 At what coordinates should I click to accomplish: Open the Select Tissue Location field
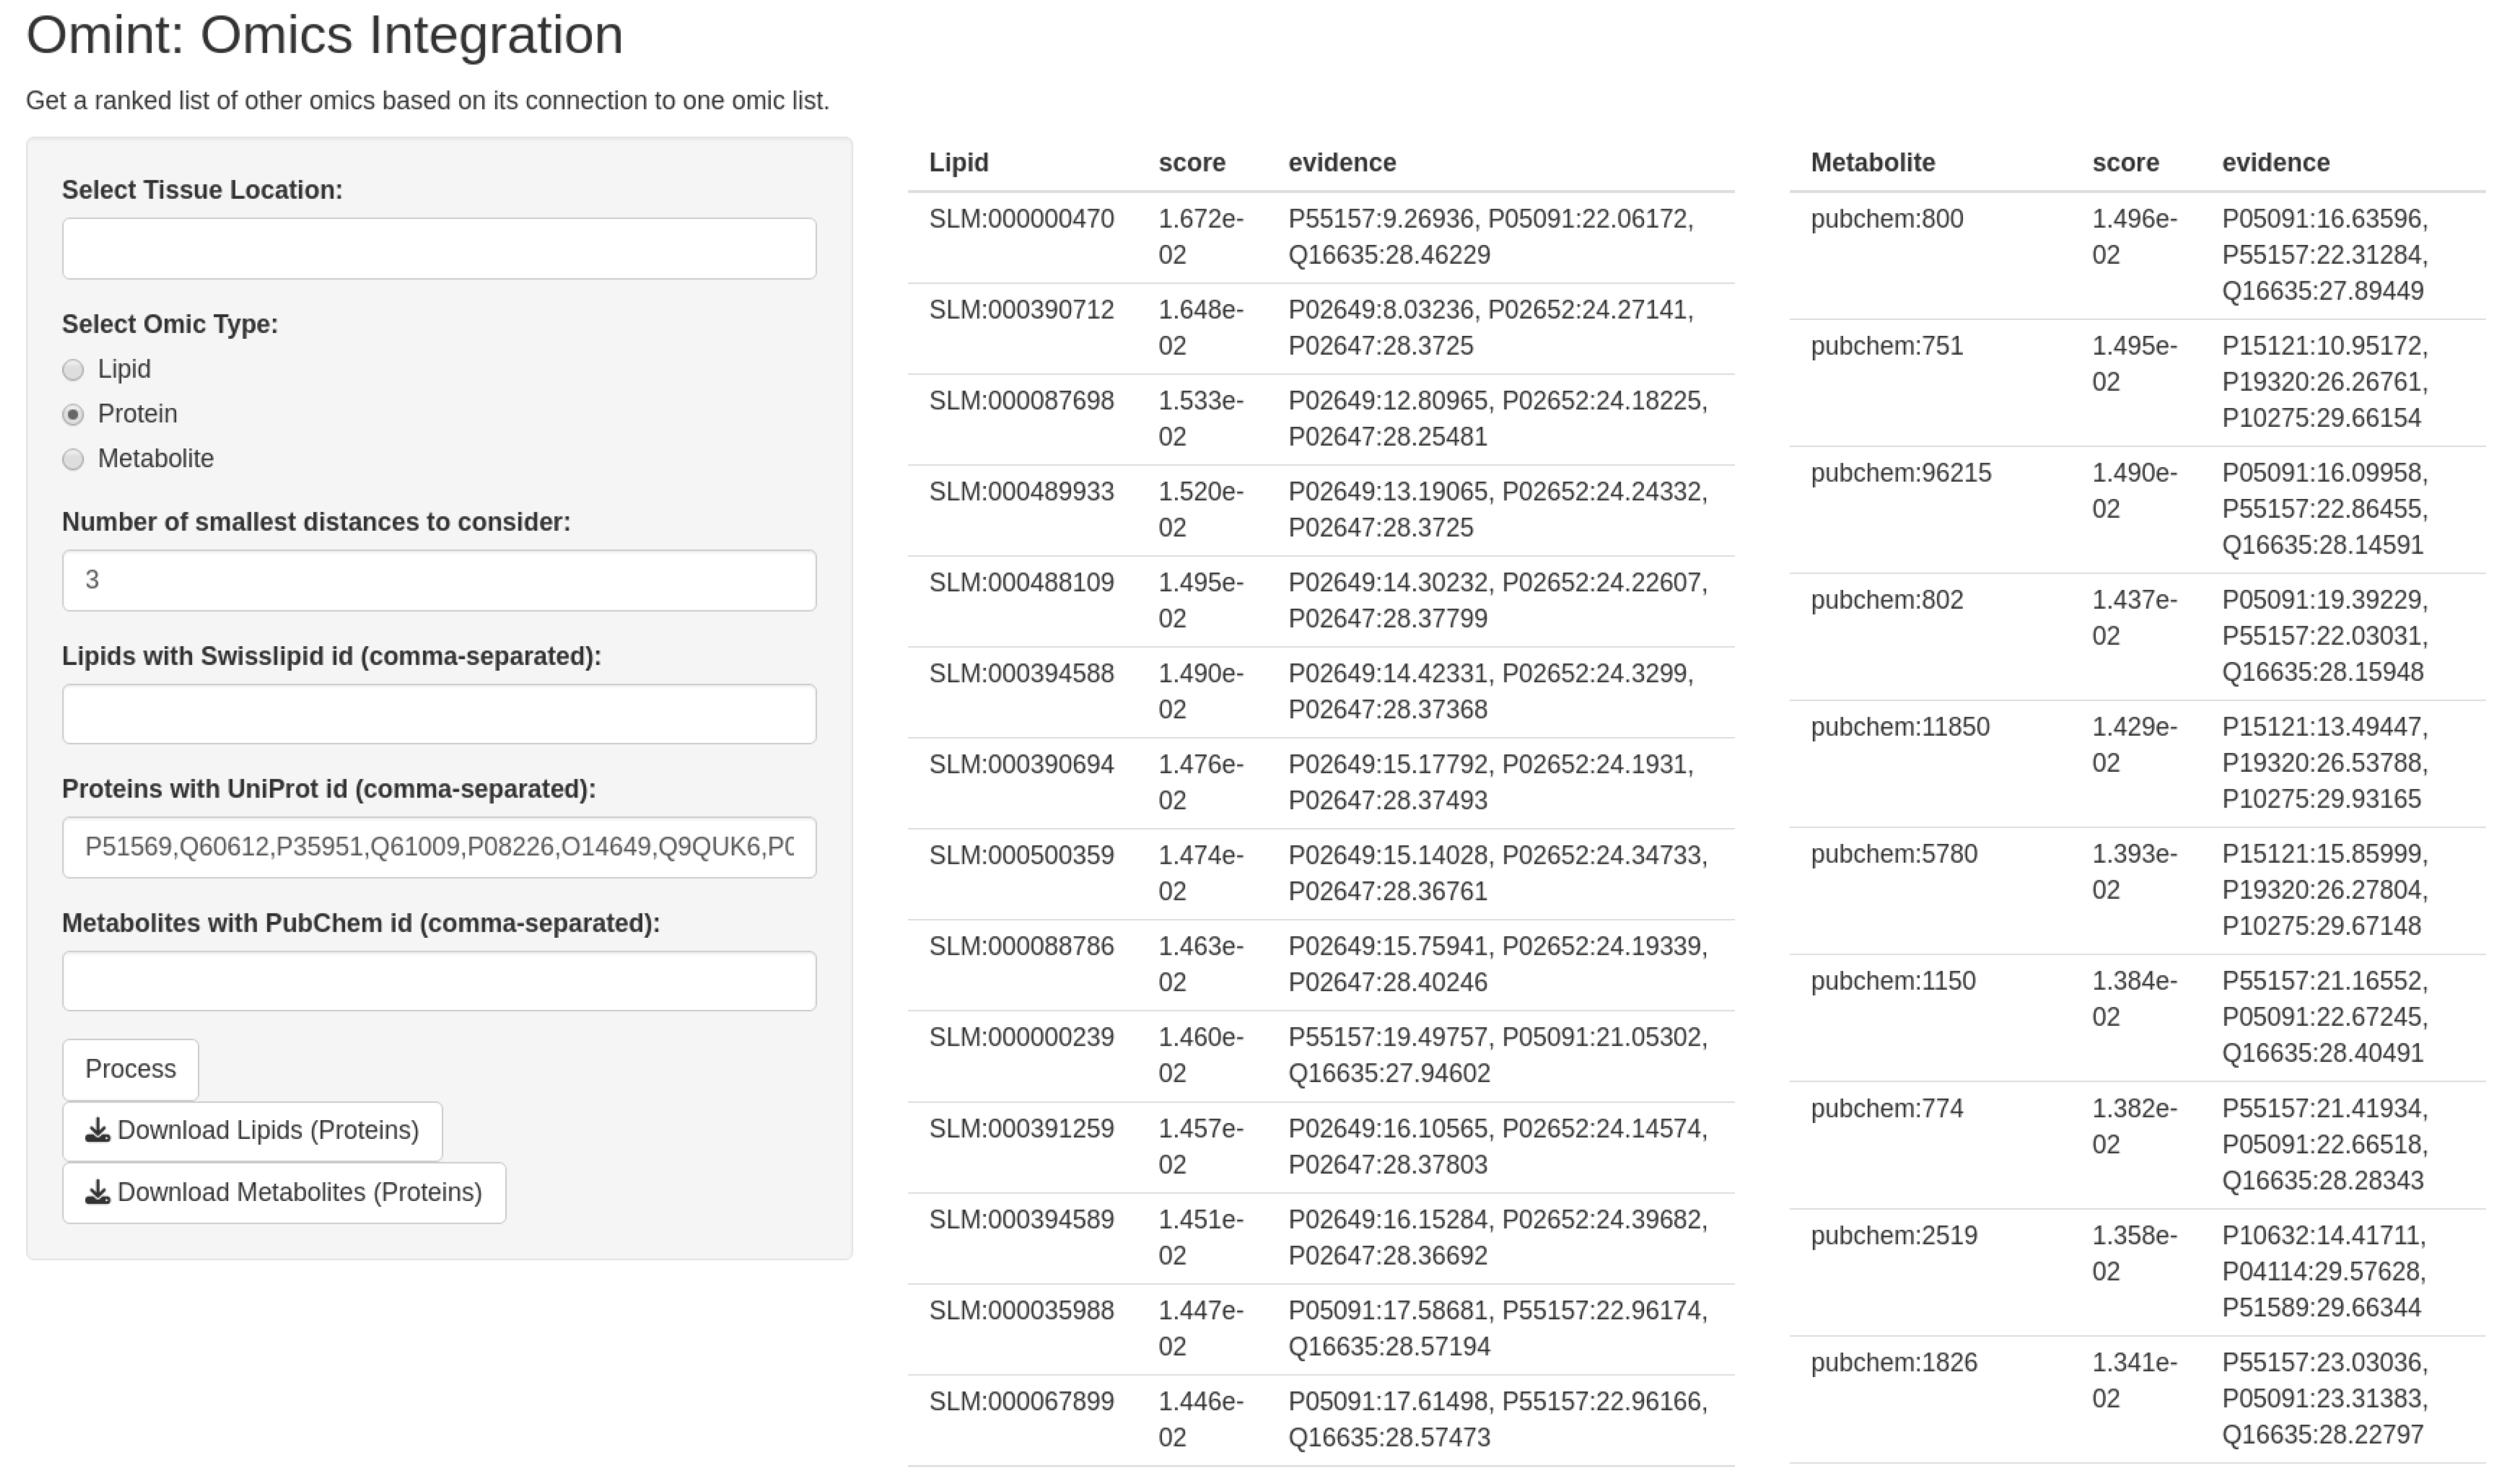coord(439,248)
